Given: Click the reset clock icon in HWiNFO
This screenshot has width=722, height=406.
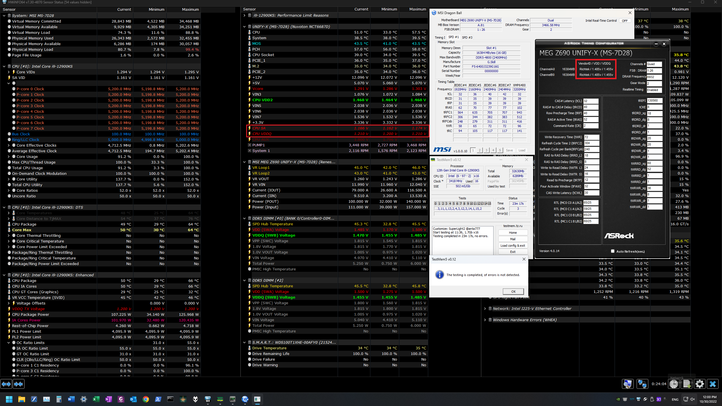Looking at the screenshot, I should click(674, 384).
